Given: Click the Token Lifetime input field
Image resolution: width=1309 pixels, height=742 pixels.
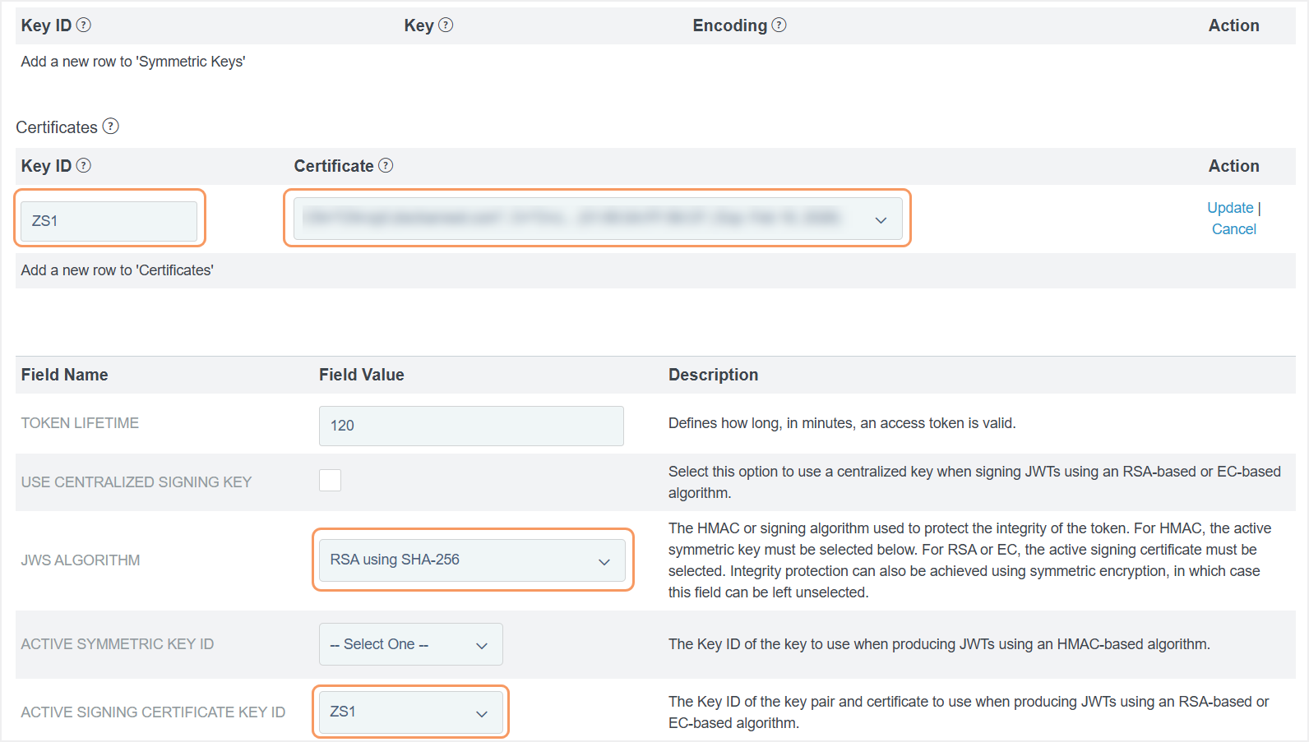Looking at the screenshot, I should [470, 426].
